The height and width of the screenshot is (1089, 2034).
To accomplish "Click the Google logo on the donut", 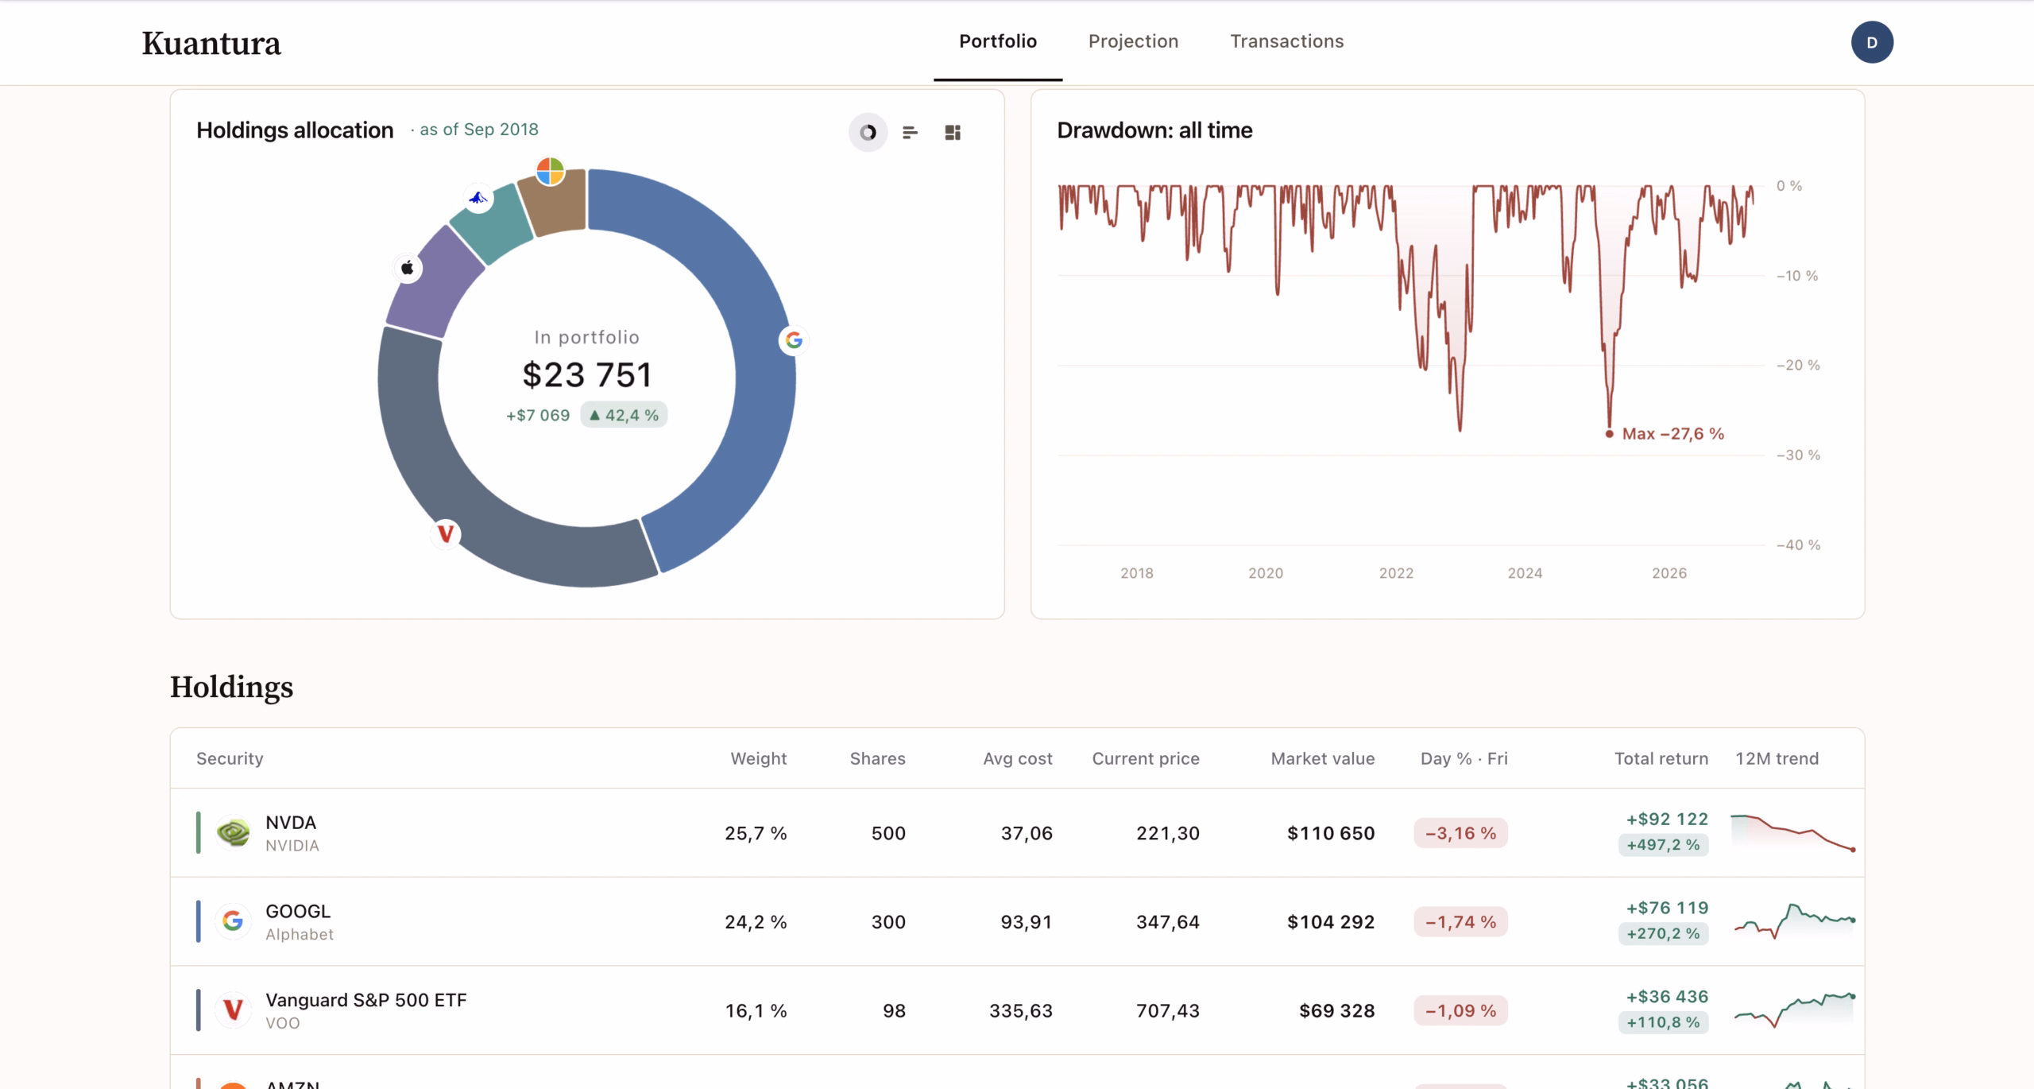I will [x=793, y=340].
